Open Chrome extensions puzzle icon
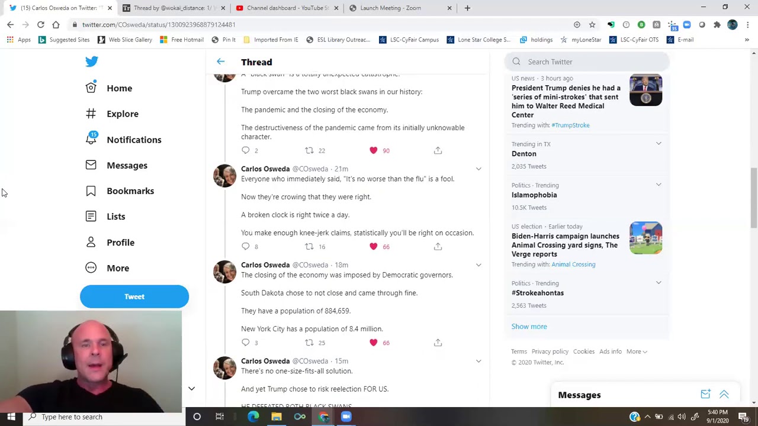Image resolution: width=758 pixels, height=426 pixels. [717, 25]
